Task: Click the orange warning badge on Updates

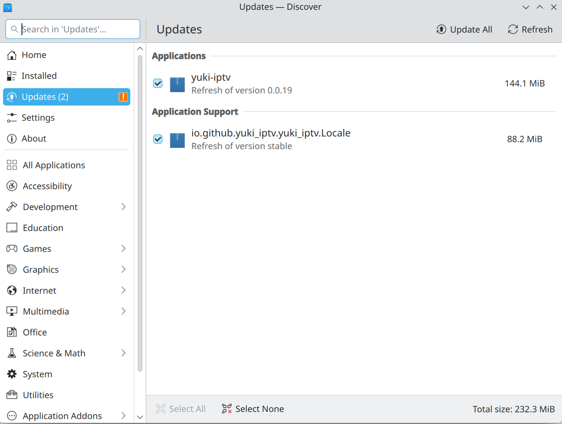Action: (x=123, y=97)
